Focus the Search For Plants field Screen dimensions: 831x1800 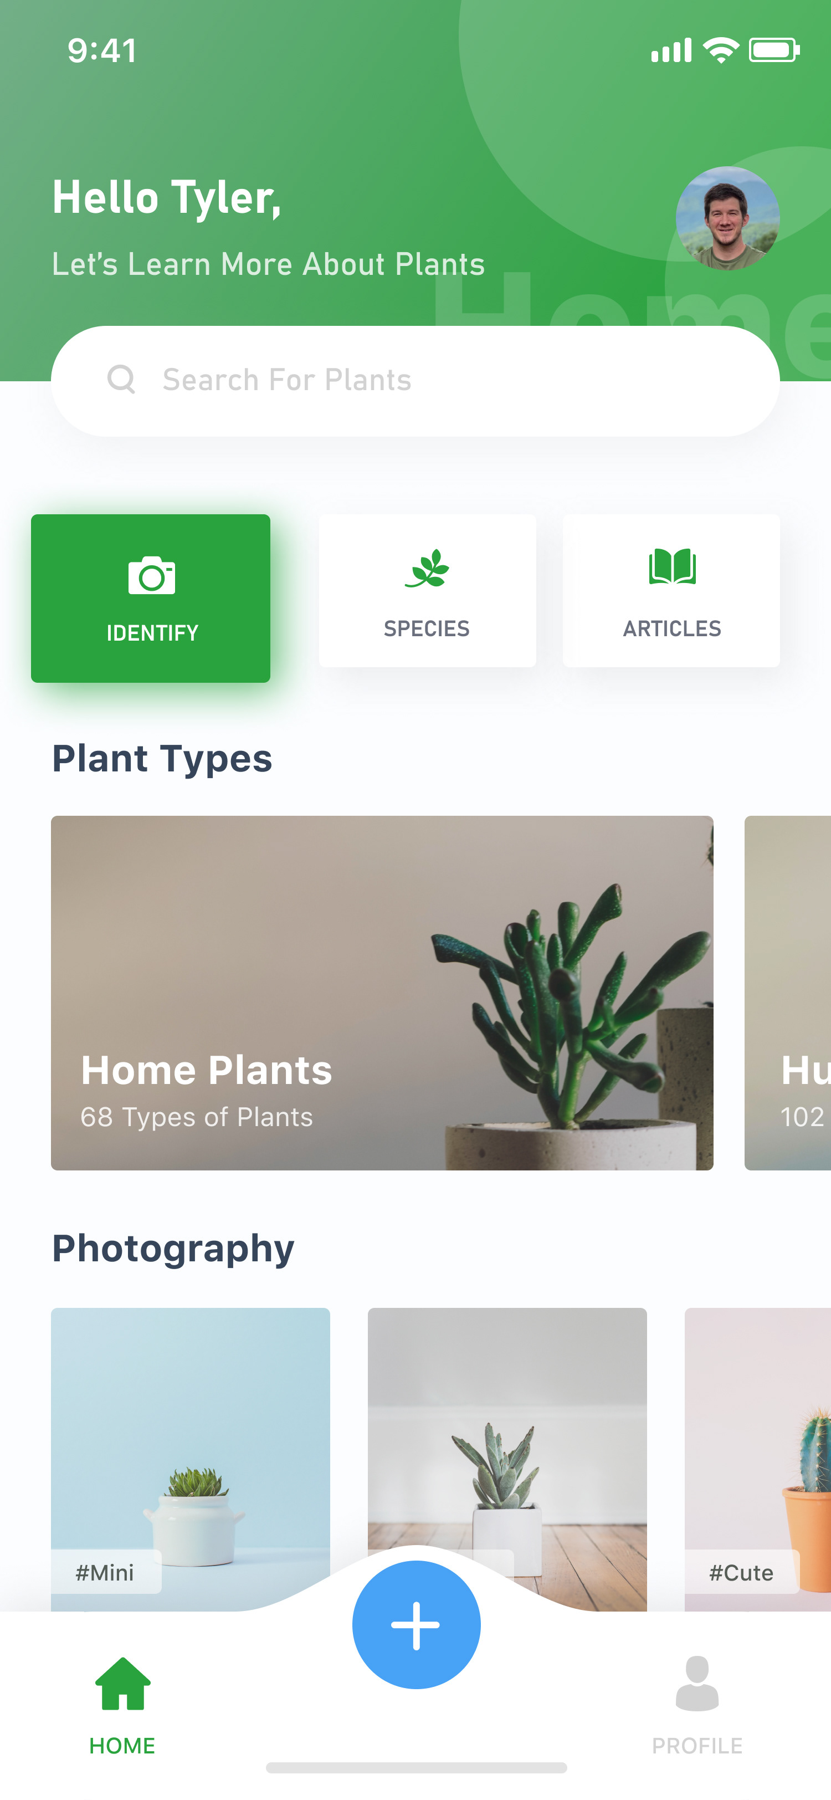click(415, 381)
